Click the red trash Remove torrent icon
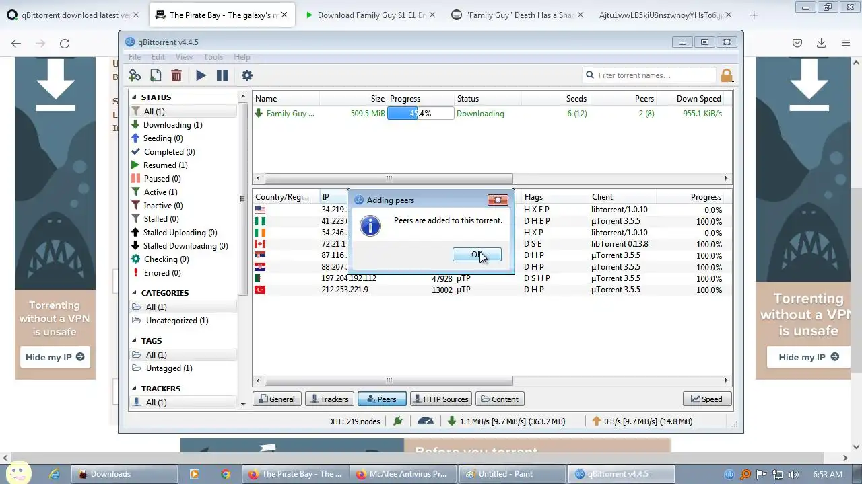This screenshot has width=862, height=484. point(176,75)
